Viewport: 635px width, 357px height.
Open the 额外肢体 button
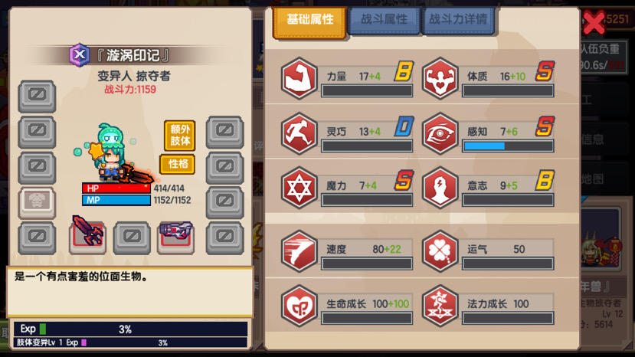[180, 136]
